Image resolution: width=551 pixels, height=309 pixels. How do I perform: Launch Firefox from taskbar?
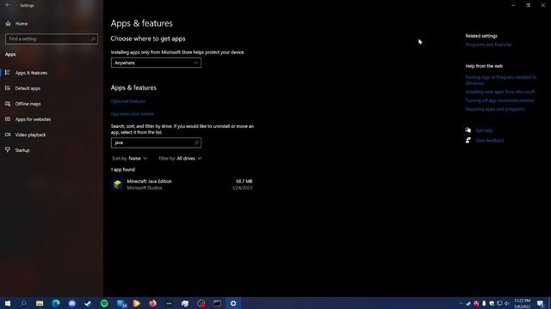(153, 303)
